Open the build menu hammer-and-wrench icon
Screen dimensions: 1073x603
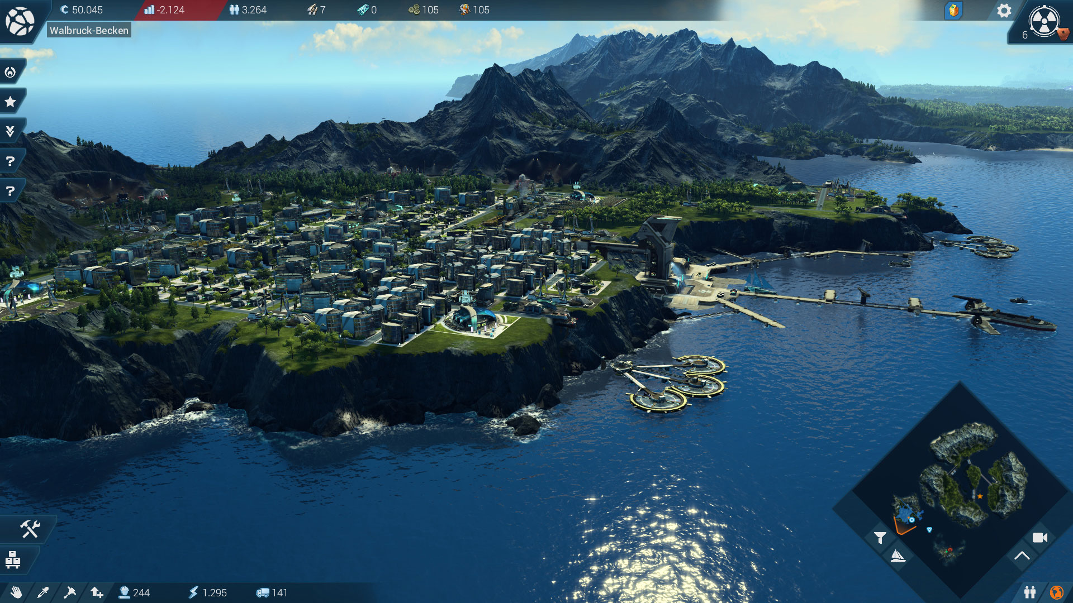coord(30,529)
